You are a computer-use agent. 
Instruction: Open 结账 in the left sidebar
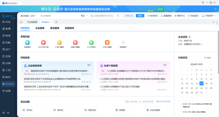7,43
